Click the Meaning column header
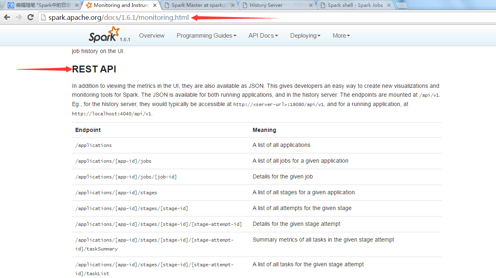Image resolution: width=496 pixels, height=278 pixels. 264,130
